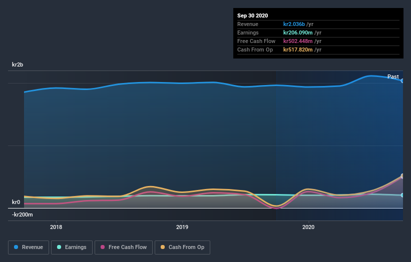Click the blue revenue line end marker

coord(402,81)
